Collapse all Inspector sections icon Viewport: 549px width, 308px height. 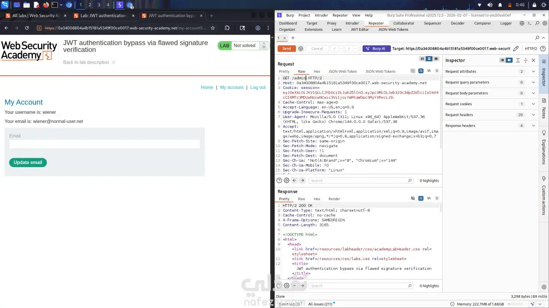click(x=525, y=60)
